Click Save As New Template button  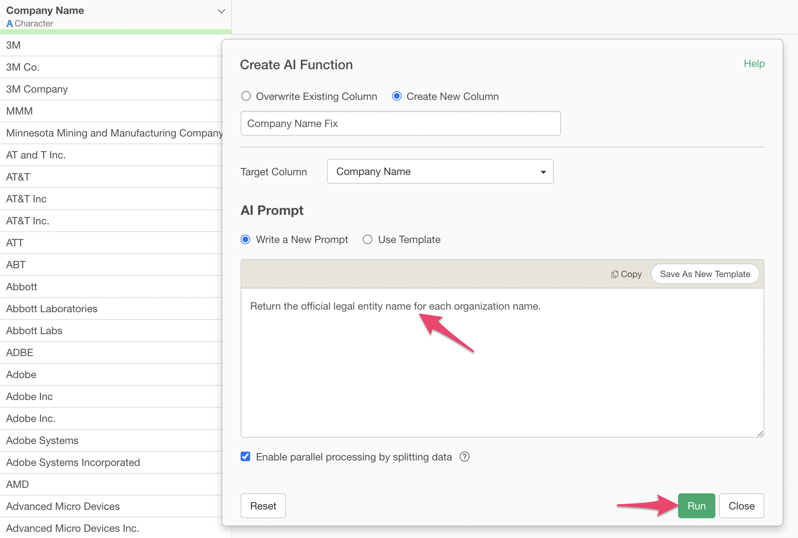tap(705, 274)
